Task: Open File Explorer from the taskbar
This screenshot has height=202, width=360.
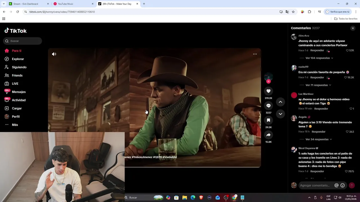Action: pos(184,198)
